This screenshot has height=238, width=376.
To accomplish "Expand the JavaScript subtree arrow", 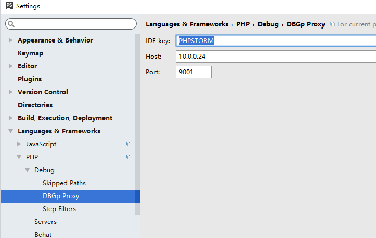I will pyautogui.click(x=19, y=144).
